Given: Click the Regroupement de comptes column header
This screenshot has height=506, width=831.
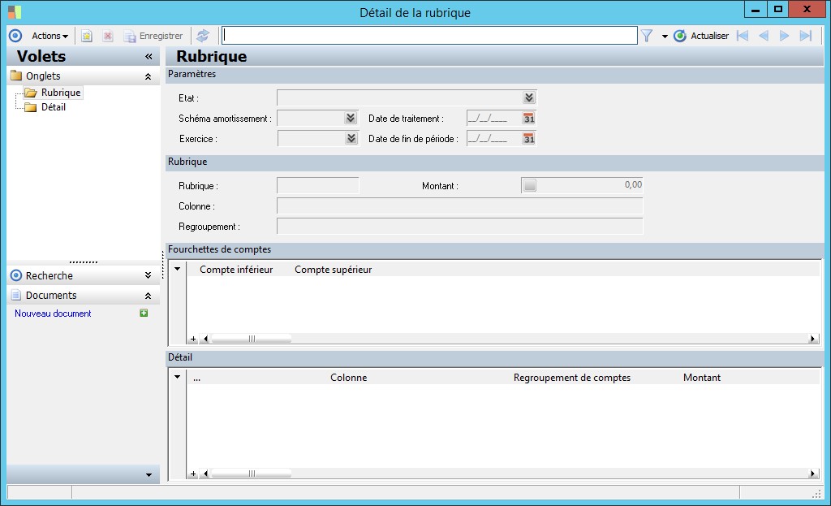Looking at the screenshot, I should click(572, 378).
